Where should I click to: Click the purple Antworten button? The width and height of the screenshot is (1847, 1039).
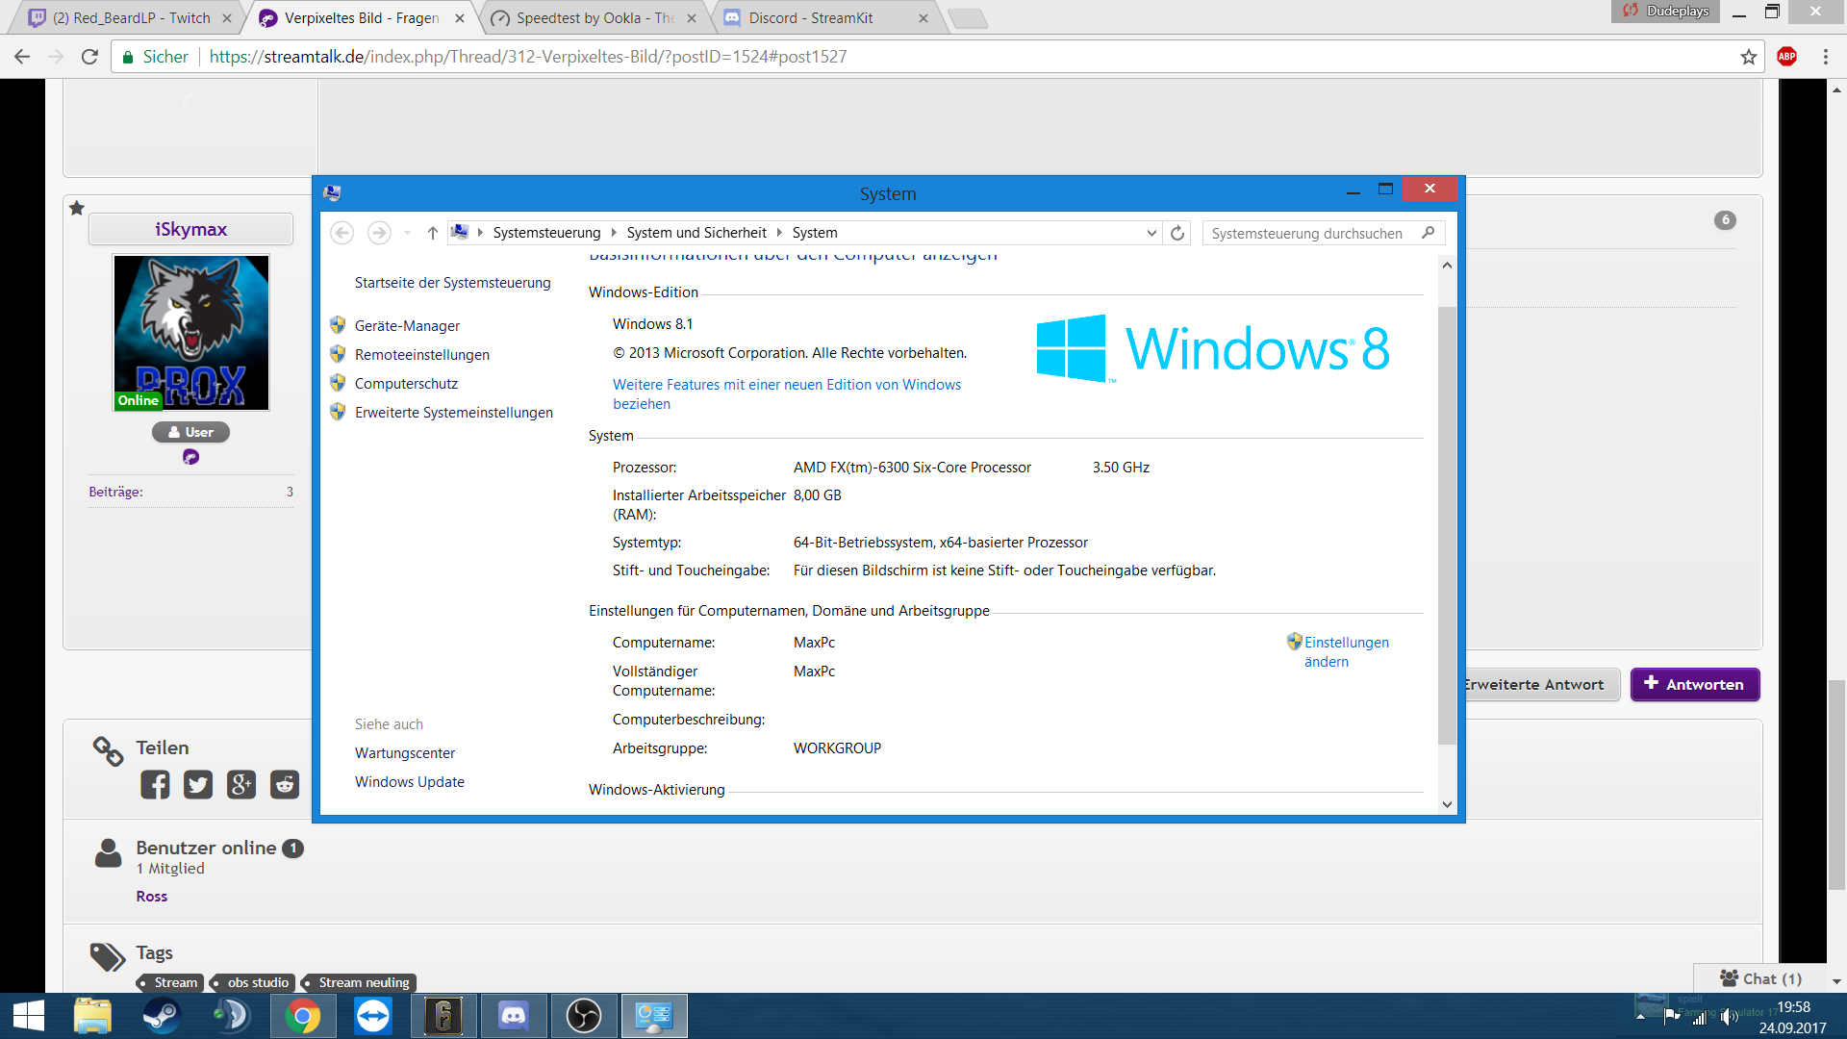pos(1694,684)
